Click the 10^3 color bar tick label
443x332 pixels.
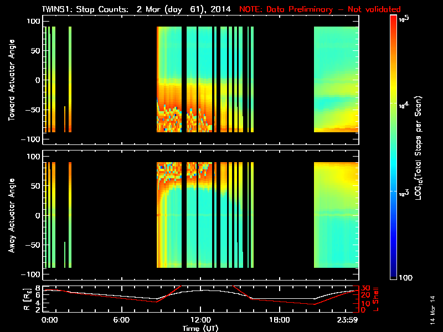pos(403,191)
